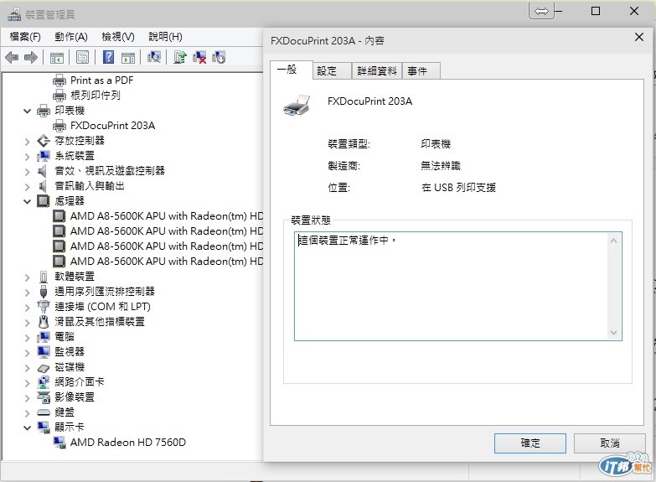This screenshot has height=482, width=656.
Task: Click the 音訊輸入與輸出 label
Action: click(90, 186)
